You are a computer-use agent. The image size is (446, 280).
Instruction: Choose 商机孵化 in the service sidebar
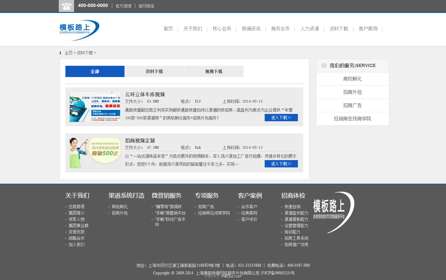point(352,79)
